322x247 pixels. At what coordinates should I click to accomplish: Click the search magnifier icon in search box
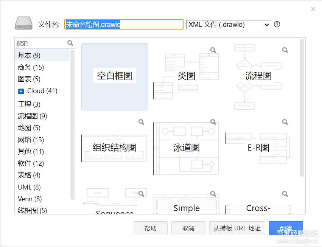click(70, 43)
